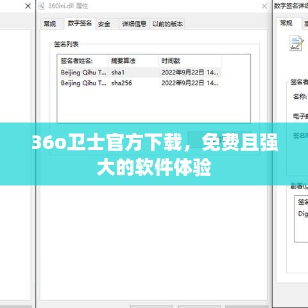Image resolution: width=308 pixels, height=308 pixels.
Task: Click the 时间戳 column header
Action: click(x=190, y=61)
